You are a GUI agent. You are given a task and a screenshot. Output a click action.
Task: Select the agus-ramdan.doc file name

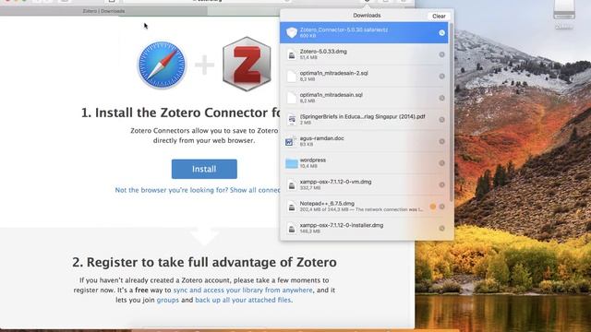tap(322, 138)
